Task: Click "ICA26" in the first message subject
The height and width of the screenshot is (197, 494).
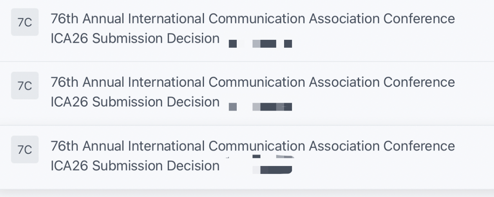Action: pos(69,39)
